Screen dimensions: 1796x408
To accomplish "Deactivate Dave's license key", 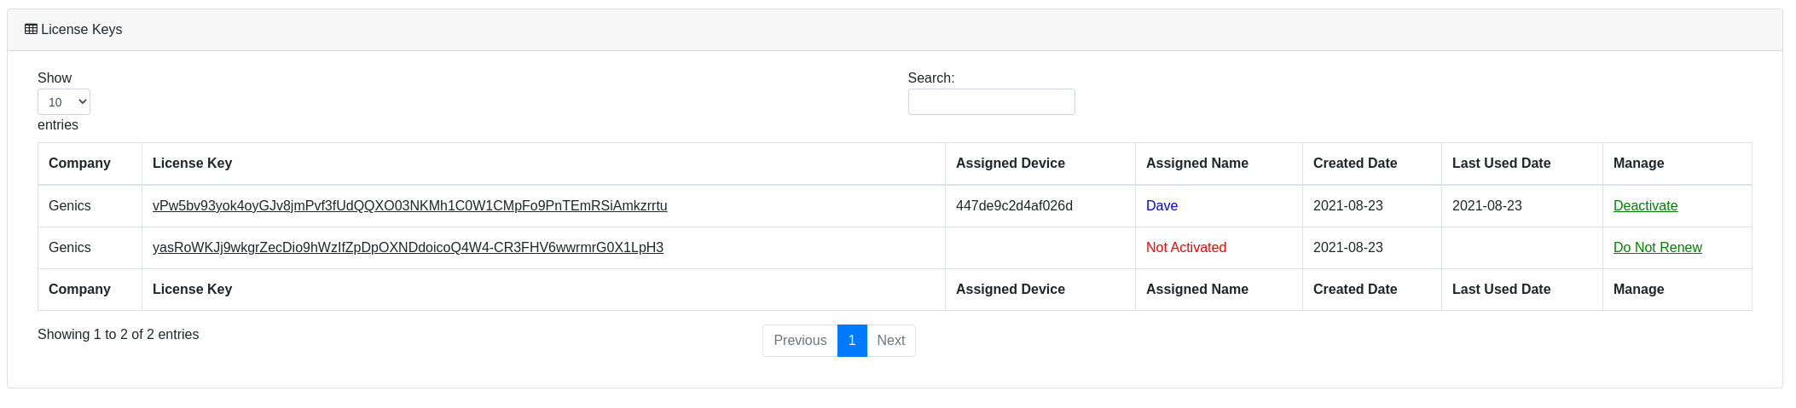I will click(1645, 206).
